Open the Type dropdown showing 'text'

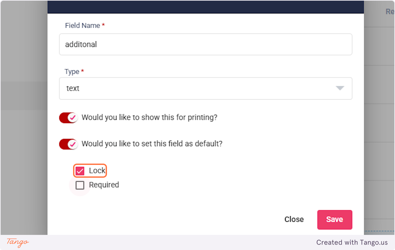pos(206,88)
